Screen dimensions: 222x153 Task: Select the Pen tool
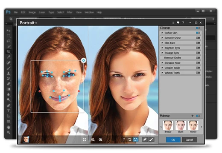coord(9,105)
